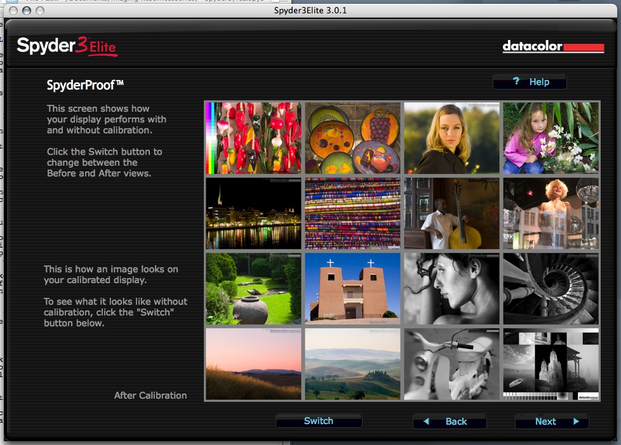The height and width of the screenshot is (445, 621).
Task: Select the colorful striped fabrics thumbnail
Action: [352, 213]
